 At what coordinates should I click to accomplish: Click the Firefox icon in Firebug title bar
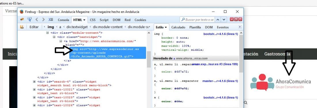pyautogui.click(x=21, y=12)
